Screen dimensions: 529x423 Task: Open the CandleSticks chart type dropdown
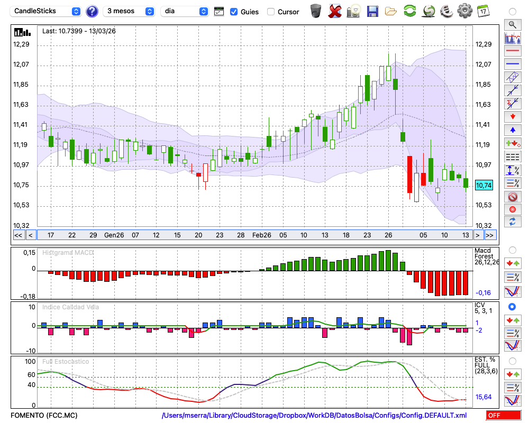coord(46,11)
